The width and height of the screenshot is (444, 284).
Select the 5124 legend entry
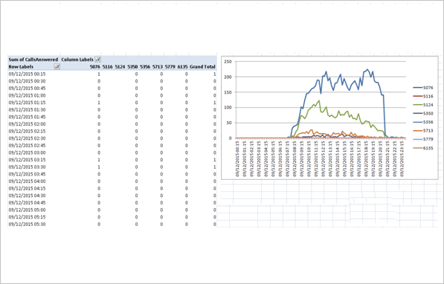click(422, 105)
